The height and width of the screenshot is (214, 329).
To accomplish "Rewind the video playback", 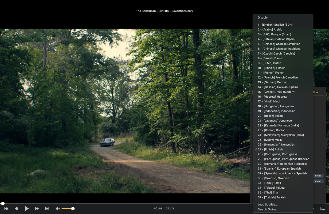I will pos(17,209).
